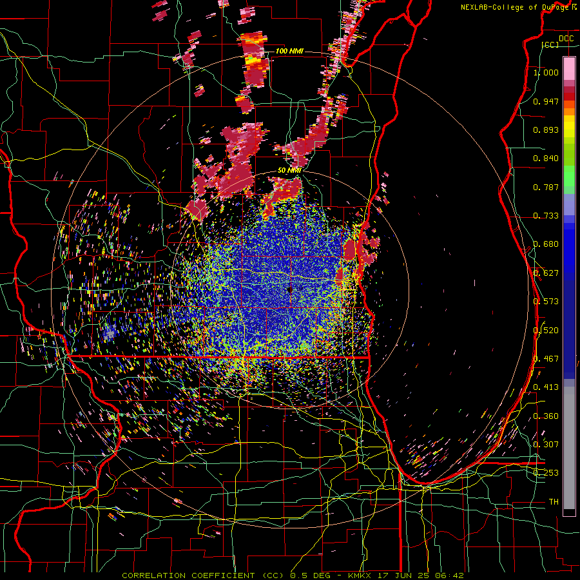Click the 1.000 color scale value
This screenshot has width=580, height=580.
click(x=546, y=72)
